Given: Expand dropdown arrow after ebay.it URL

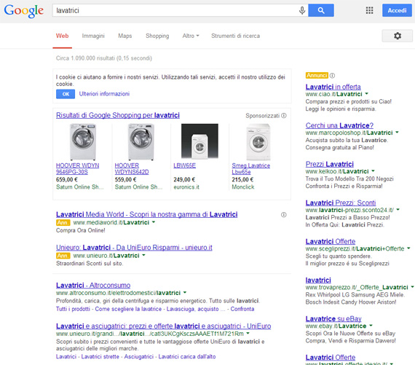Looking at the screenshot, I should tap(371, 326).
